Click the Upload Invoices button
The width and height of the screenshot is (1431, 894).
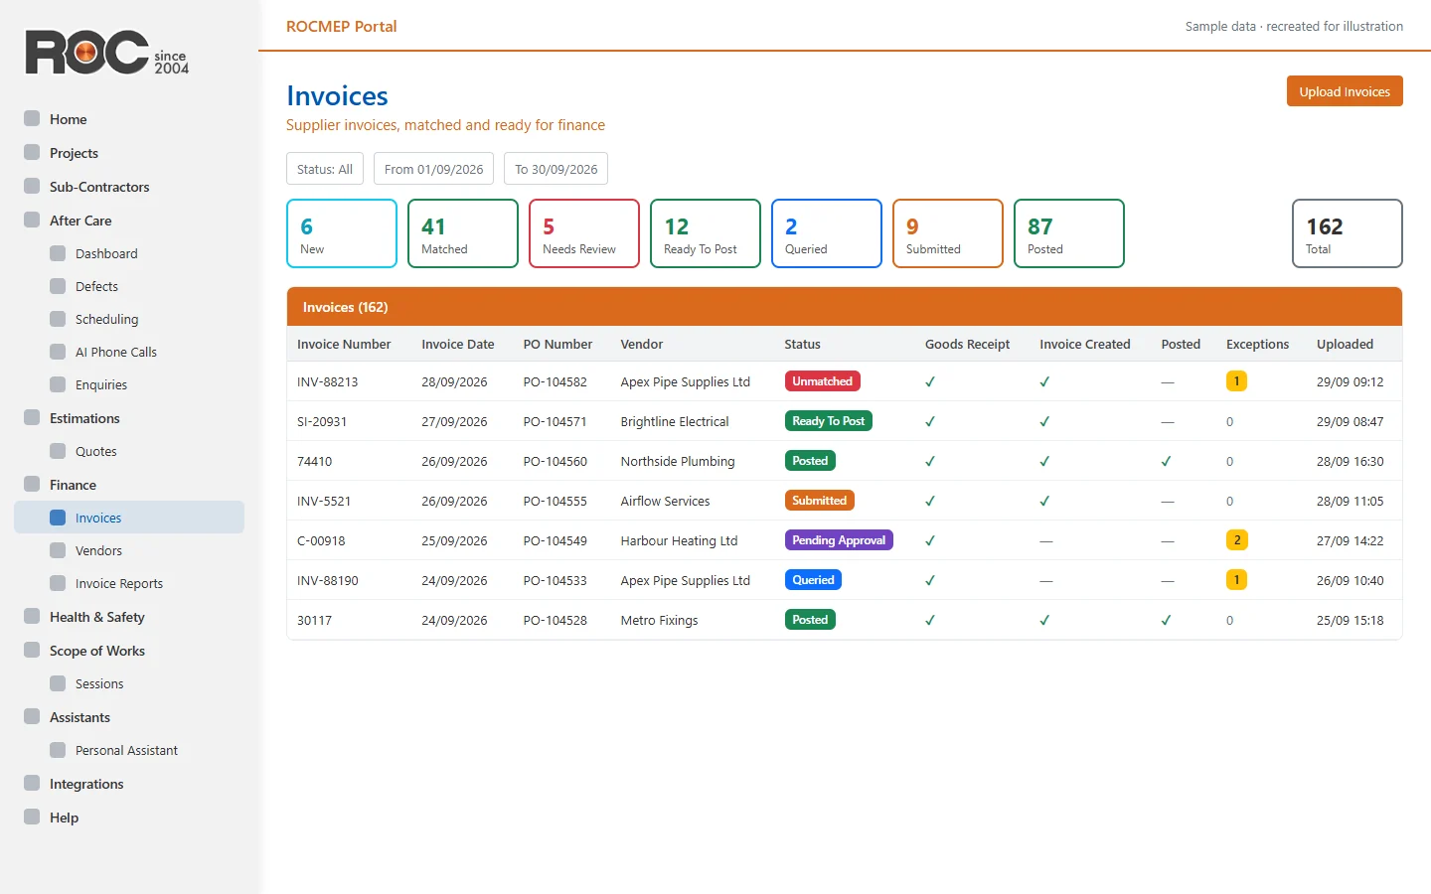coord(1345,91)
